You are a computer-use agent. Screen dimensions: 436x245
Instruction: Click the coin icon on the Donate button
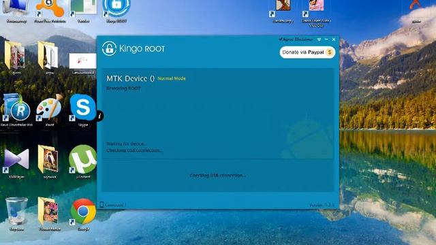(x=330, y=52)
